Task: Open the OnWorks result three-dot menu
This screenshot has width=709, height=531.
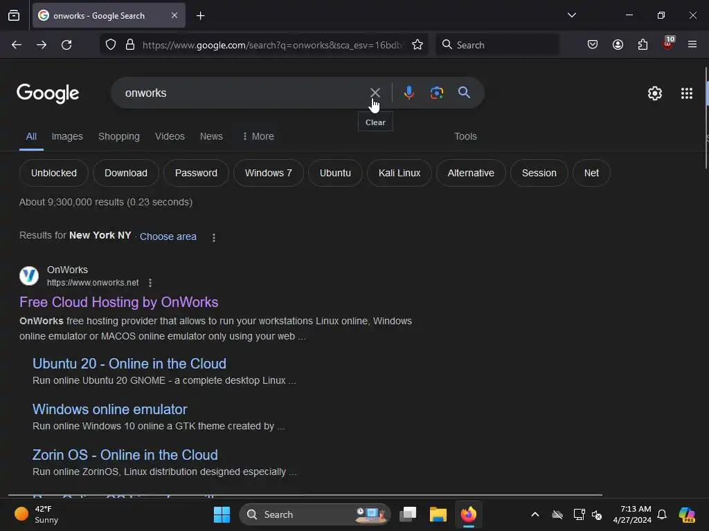Action: tap(150, 283)
